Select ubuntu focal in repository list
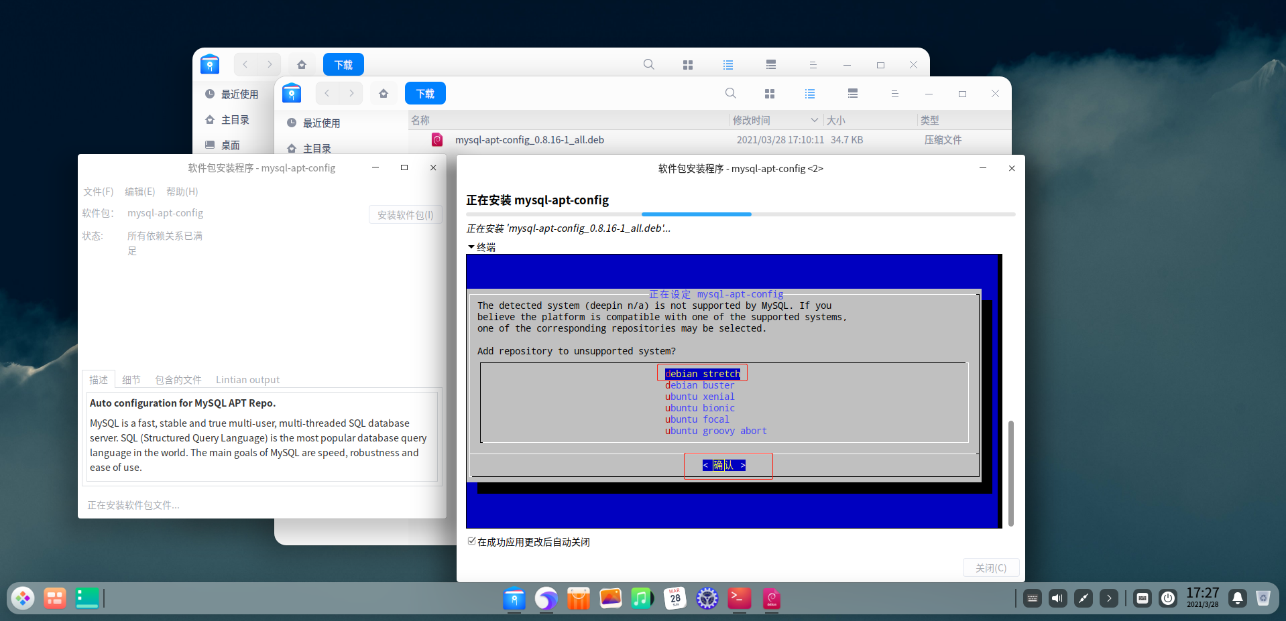The height and width of the screenshot is (621, 1286). tap(697, 419)
